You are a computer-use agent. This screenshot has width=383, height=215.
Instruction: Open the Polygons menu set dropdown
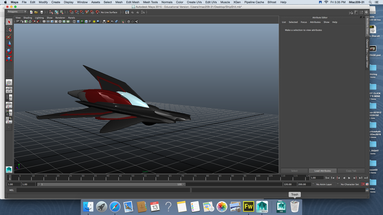[x=17, y=12]
